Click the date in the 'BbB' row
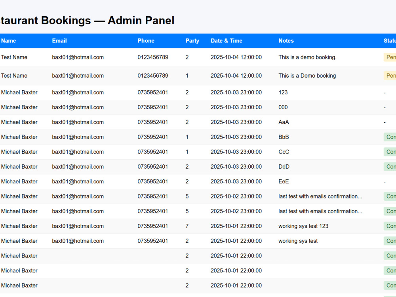 coord(236,137)
